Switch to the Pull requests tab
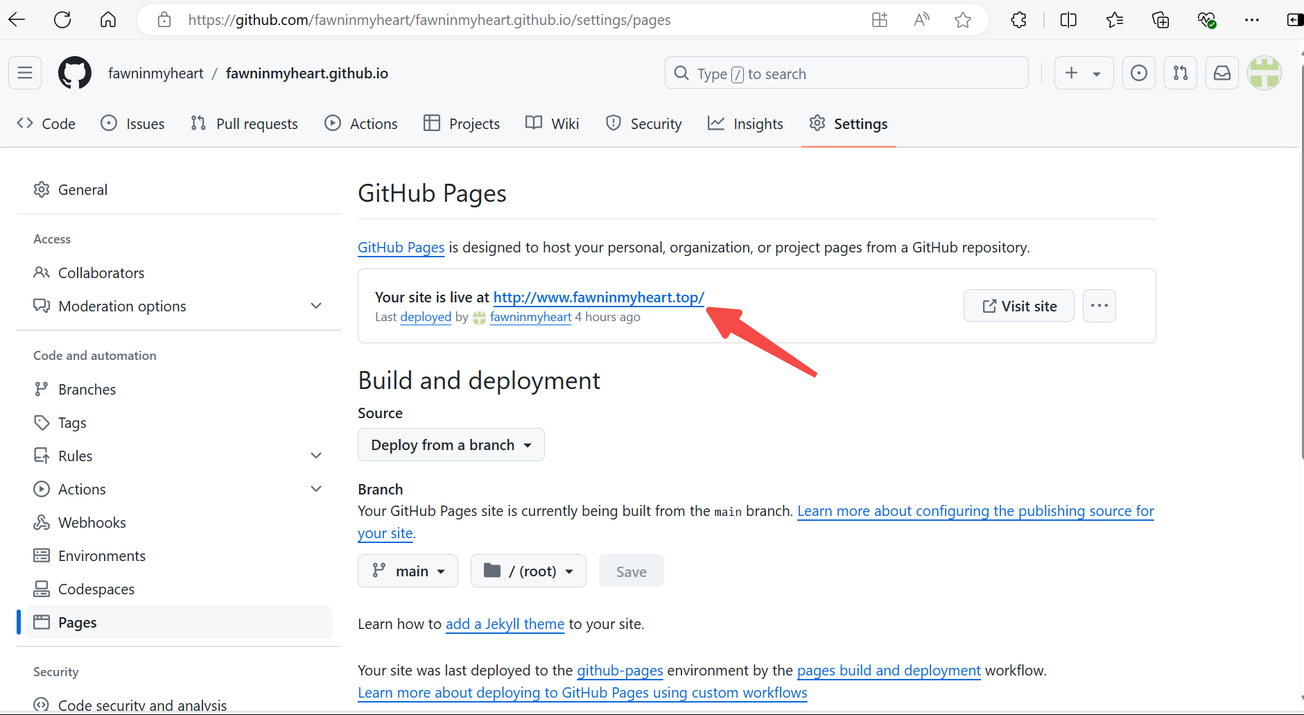The width and height of the screenshot is (1304, 715). [x=244, y=123]
